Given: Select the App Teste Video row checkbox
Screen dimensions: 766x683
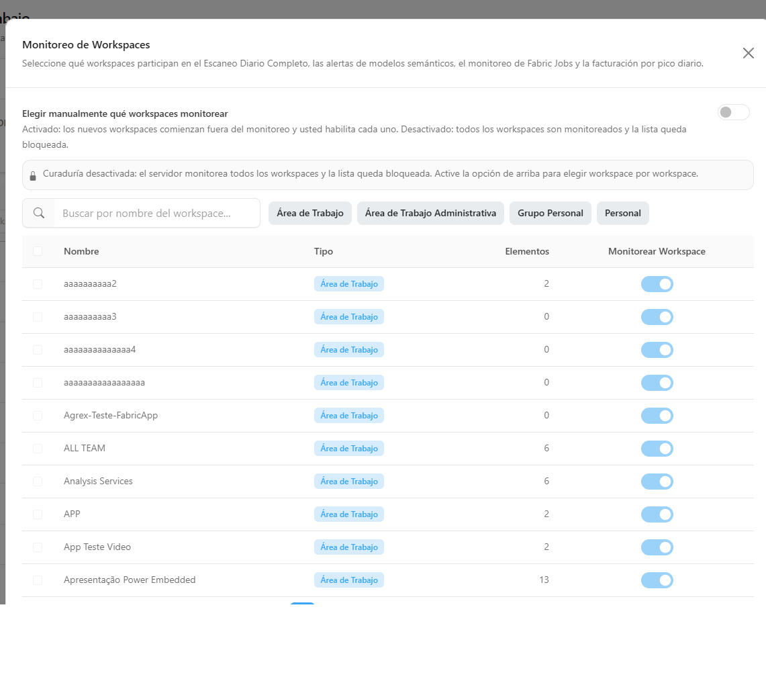Looking at the screenshot, I should (38, 547).
